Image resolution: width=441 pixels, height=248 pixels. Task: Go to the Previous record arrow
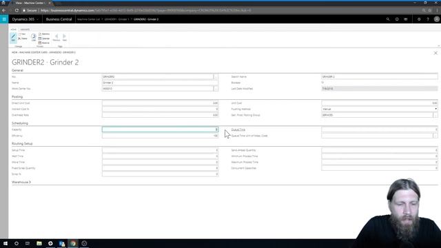tap(57, 37)
